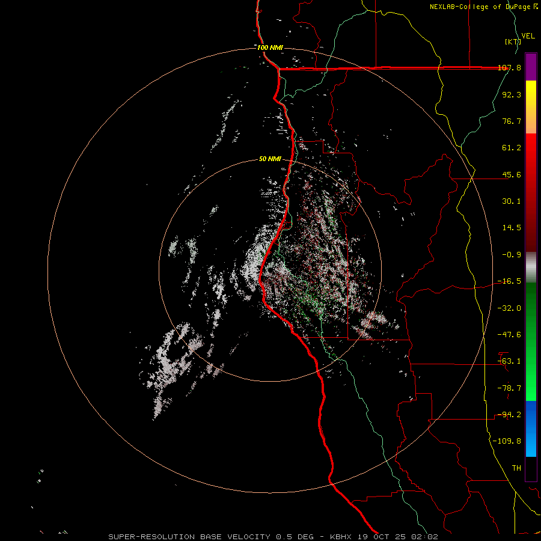Click the -78.7 velocity scale value

coord(509,388)
